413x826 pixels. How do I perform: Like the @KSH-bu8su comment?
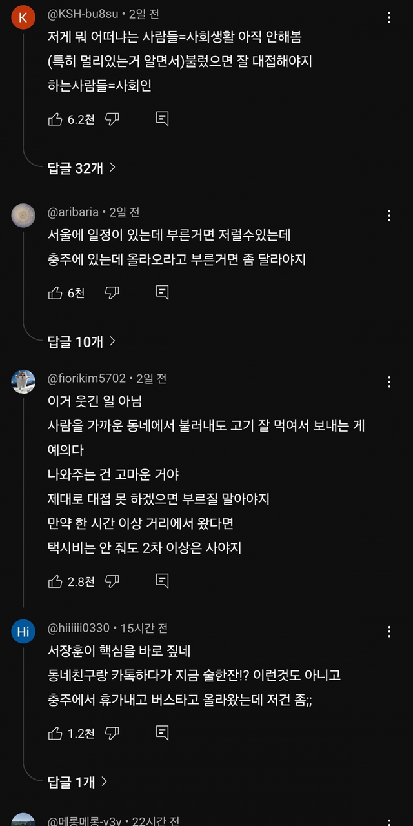[55, 119]
